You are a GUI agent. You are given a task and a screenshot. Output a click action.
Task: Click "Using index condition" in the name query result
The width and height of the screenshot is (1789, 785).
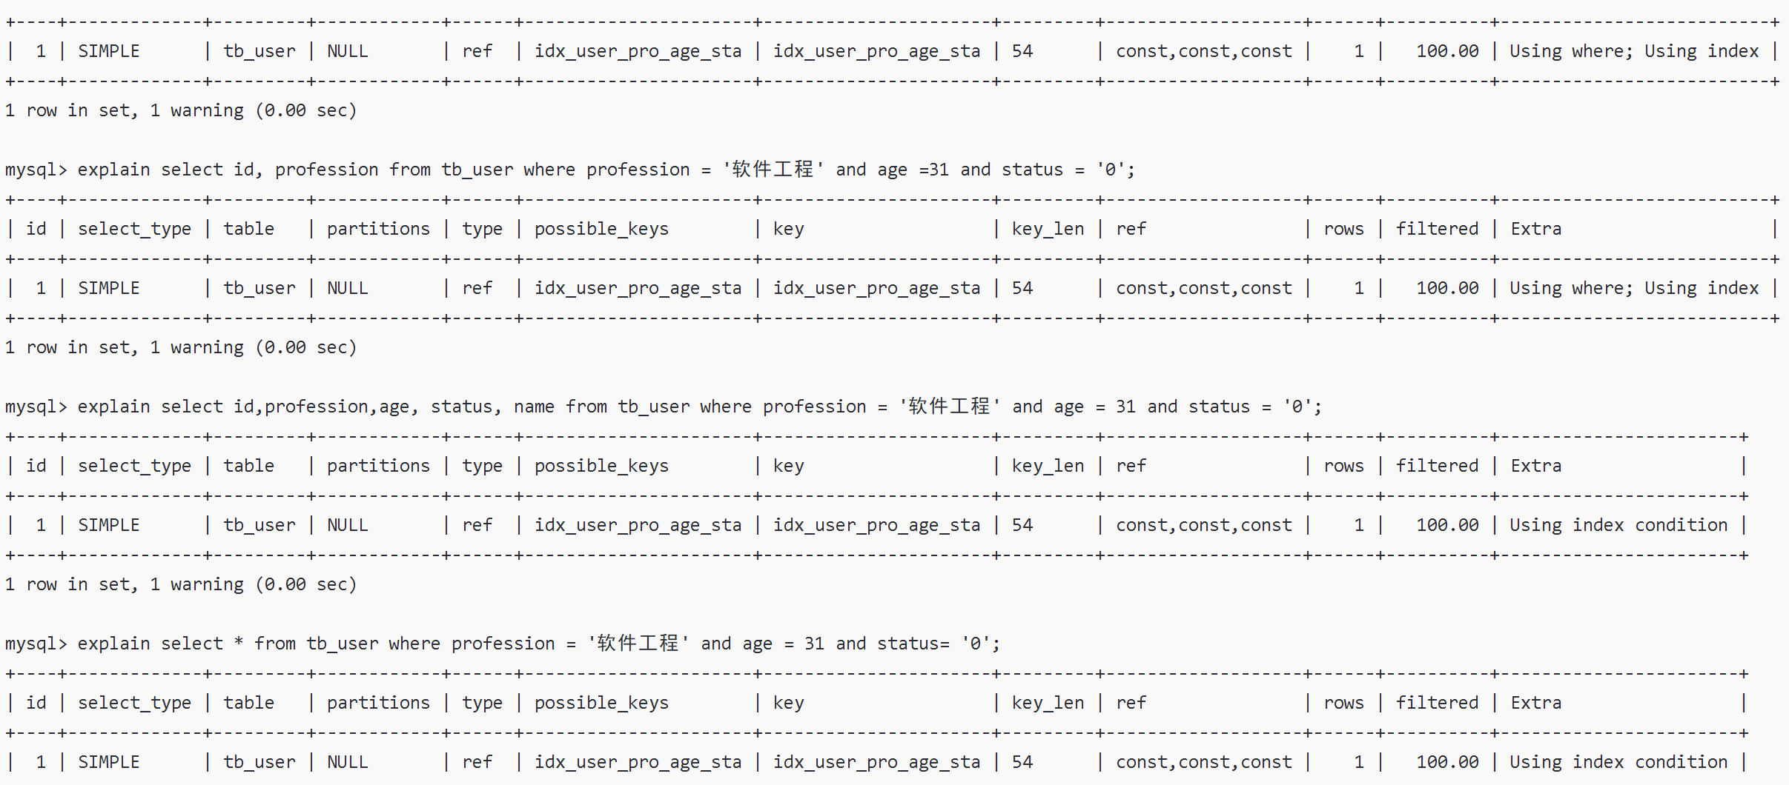point(1618,525)
